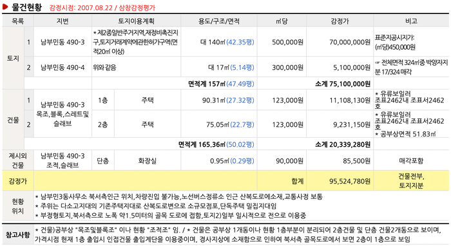Click the unit price 300,000원
Screen dimensions: 451x246
click(x=287, y=68)
